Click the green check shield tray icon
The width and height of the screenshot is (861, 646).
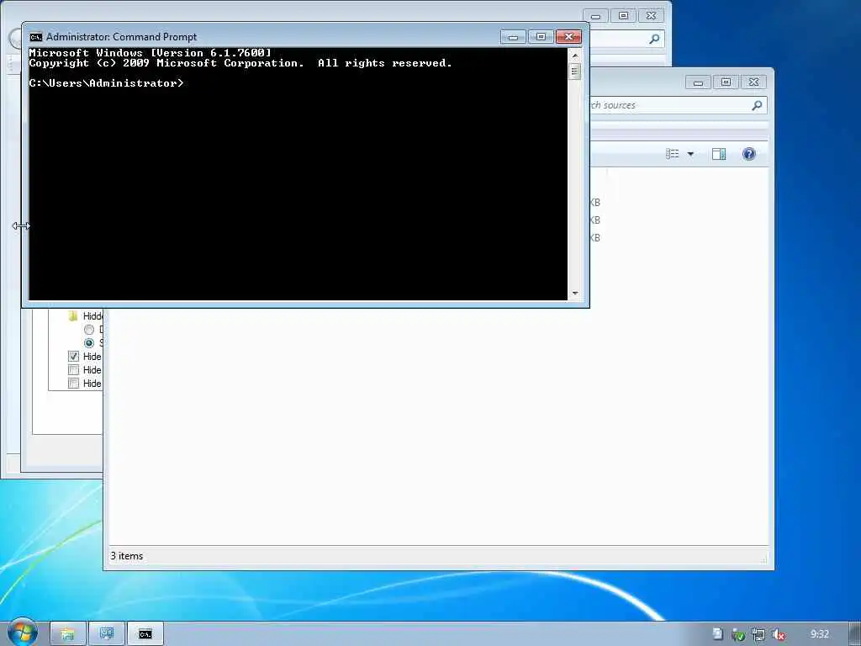click(738, 635)
